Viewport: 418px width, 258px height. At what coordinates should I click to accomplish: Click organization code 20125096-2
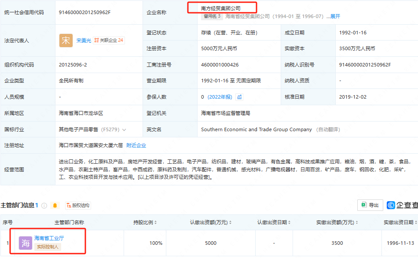(x=73, y=65)
